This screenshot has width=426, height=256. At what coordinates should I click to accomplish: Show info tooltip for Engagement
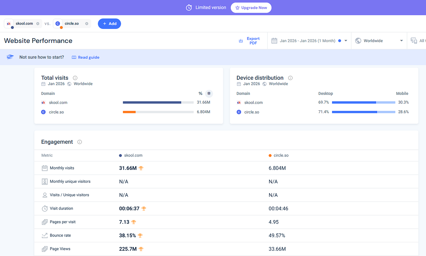80,142
